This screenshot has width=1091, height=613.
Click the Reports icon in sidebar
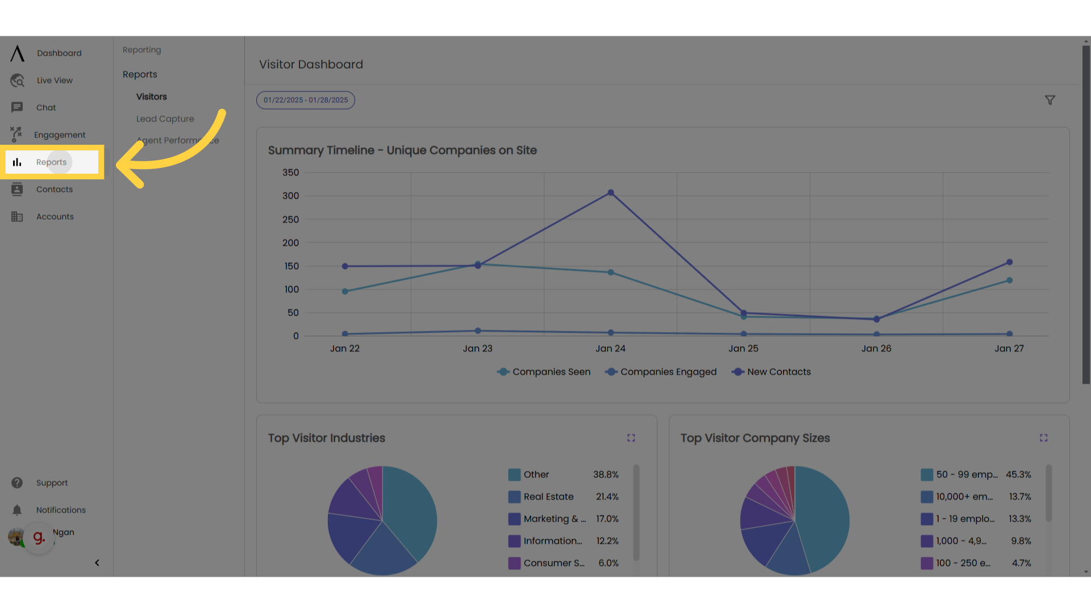pos(16,162)
